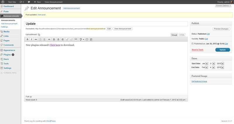Open the WordPress logo menu

3,2
